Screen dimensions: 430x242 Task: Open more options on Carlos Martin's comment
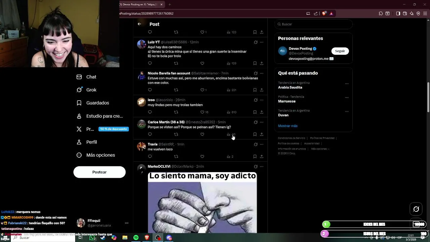(x=262, y=122)
